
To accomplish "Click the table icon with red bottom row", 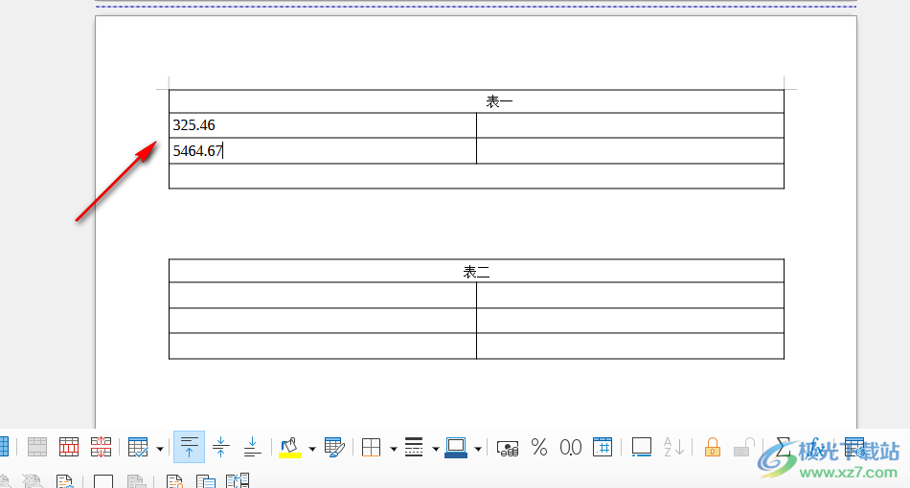I will pyautogui.click(x=68, y=448).
